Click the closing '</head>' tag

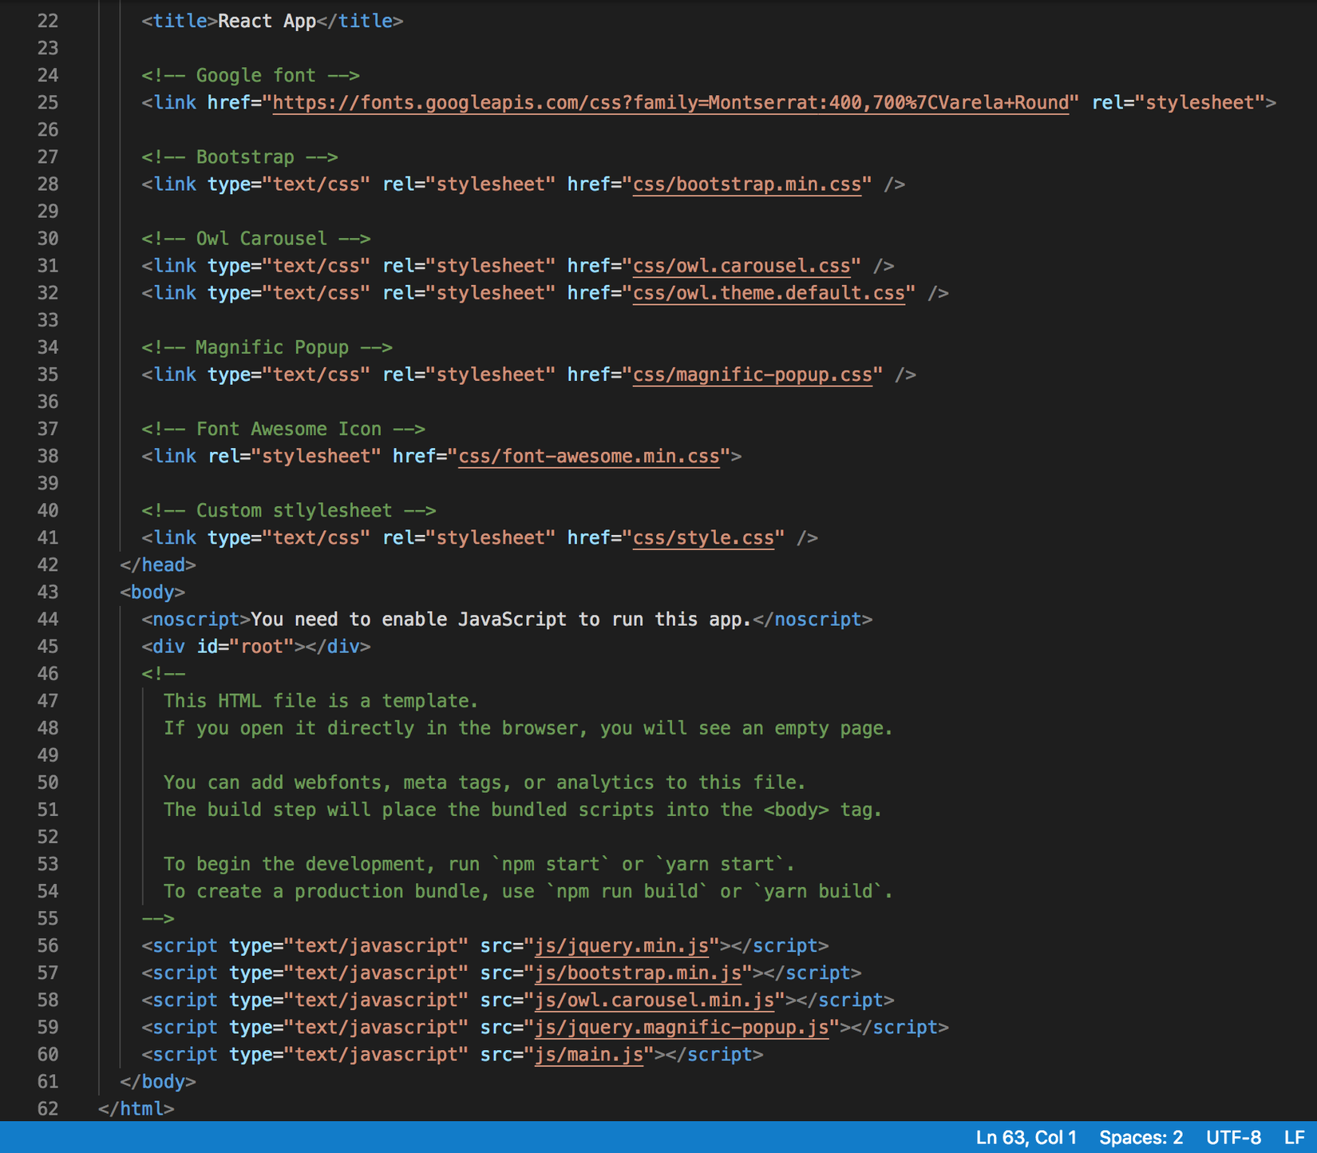tap(158, 565)
